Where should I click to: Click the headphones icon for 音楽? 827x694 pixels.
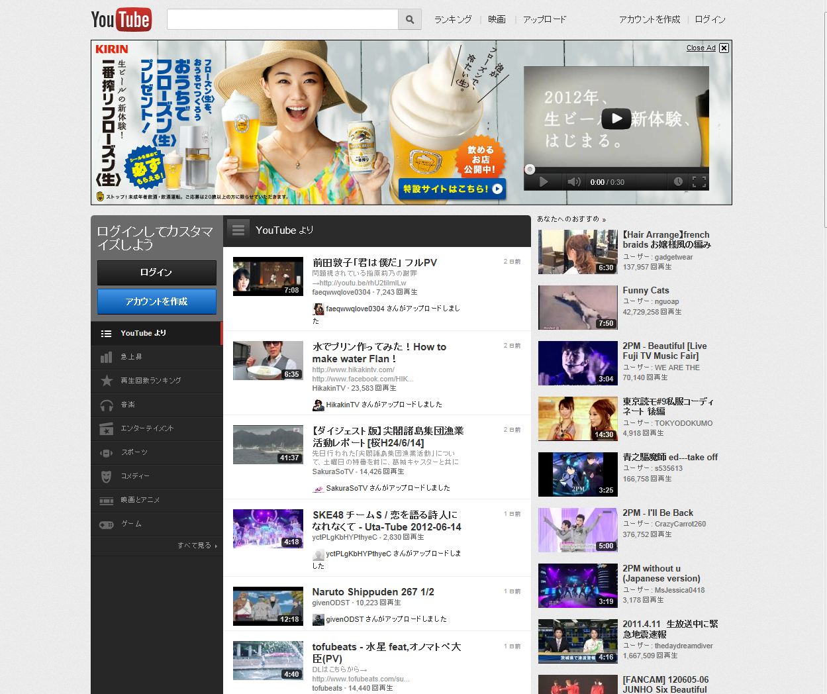[106, 405]
